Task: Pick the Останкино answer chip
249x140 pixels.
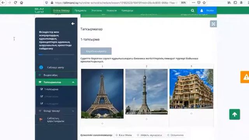Action: coord(175,135)
